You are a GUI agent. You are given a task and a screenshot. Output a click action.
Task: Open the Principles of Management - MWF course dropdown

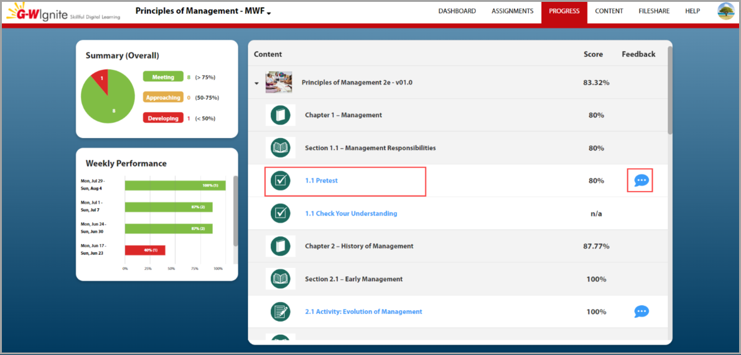pos(203,11)
